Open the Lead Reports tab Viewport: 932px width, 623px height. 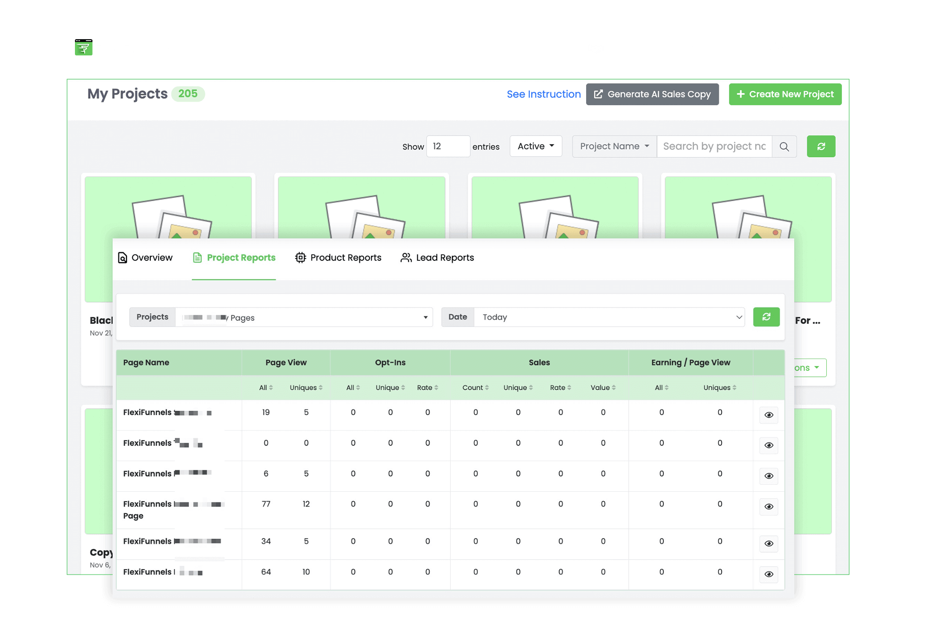[437, 257]
